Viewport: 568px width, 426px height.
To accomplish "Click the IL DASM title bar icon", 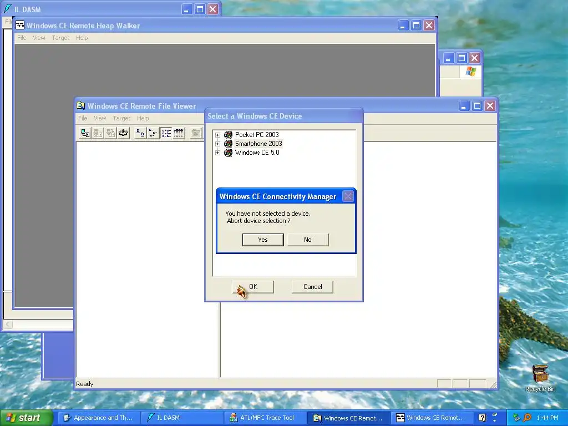I will tap(8, 9).
